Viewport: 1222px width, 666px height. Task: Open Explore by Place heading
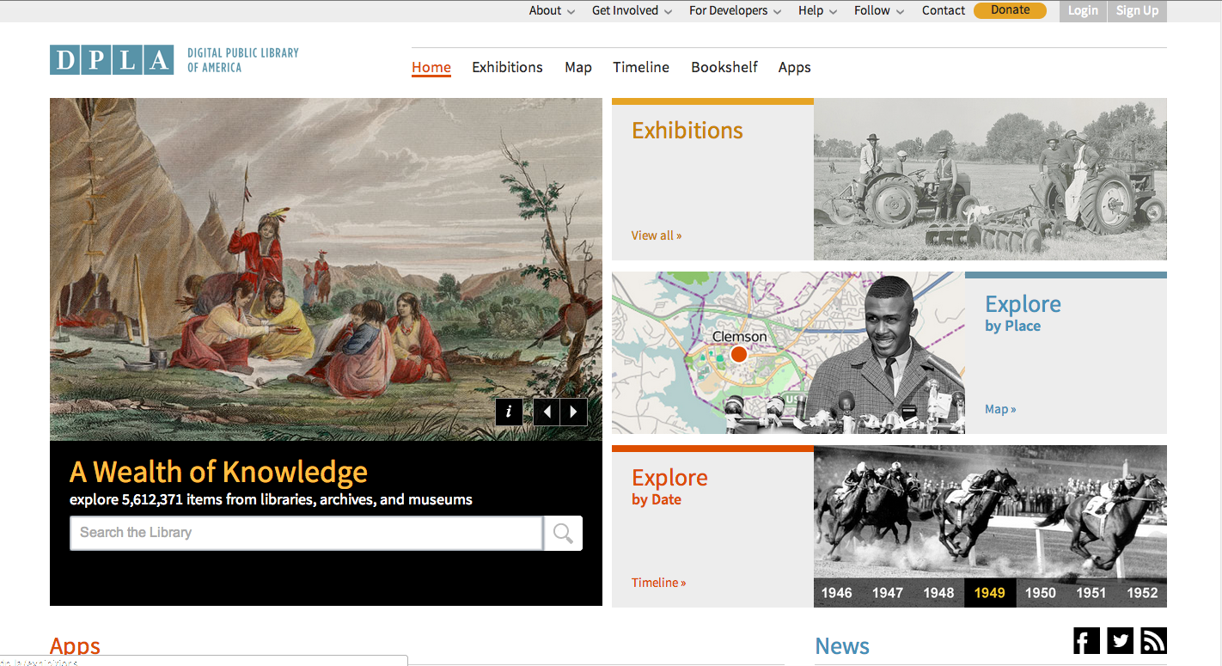[1023, 313]
